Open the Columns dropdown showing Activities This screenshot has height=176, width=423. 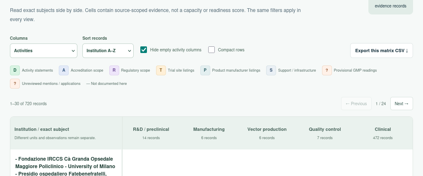tap(44, 51)
